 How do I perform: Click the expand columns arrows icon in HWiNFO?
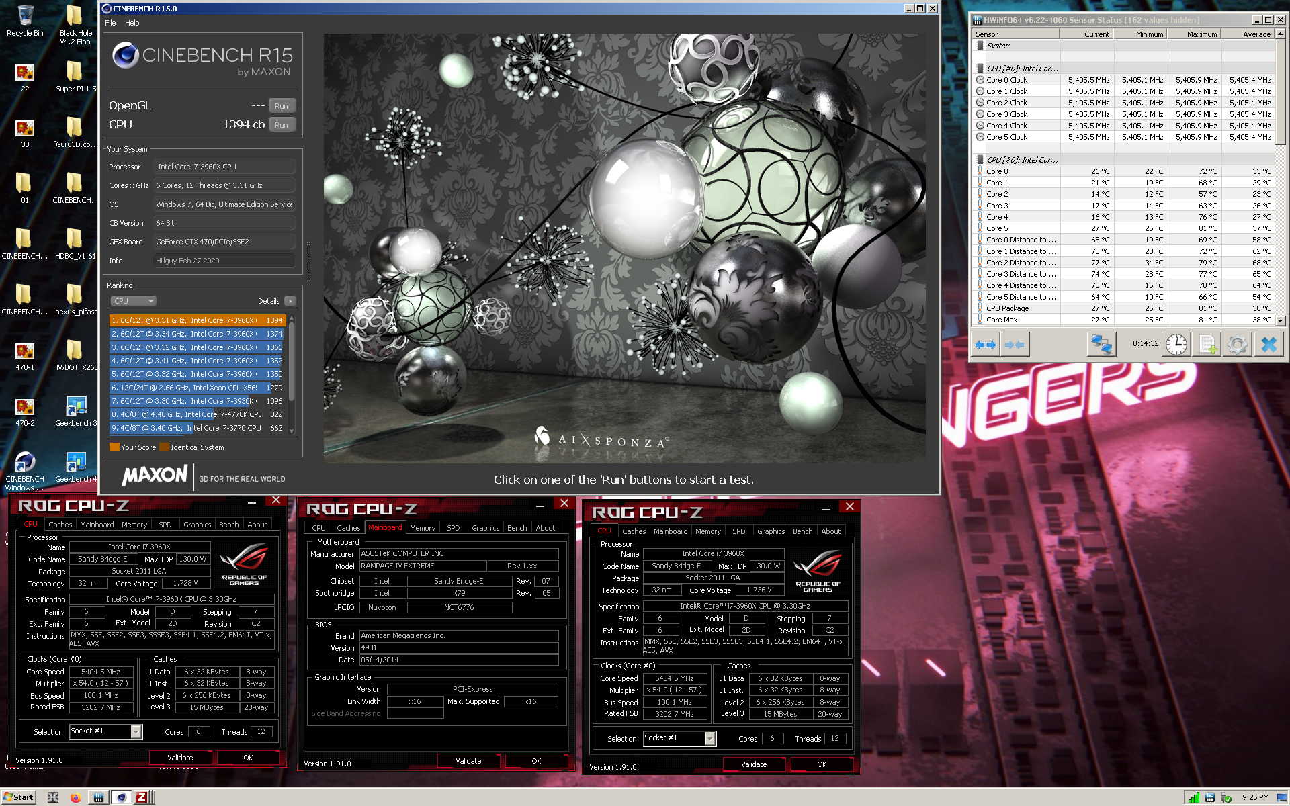coord(986,345)
